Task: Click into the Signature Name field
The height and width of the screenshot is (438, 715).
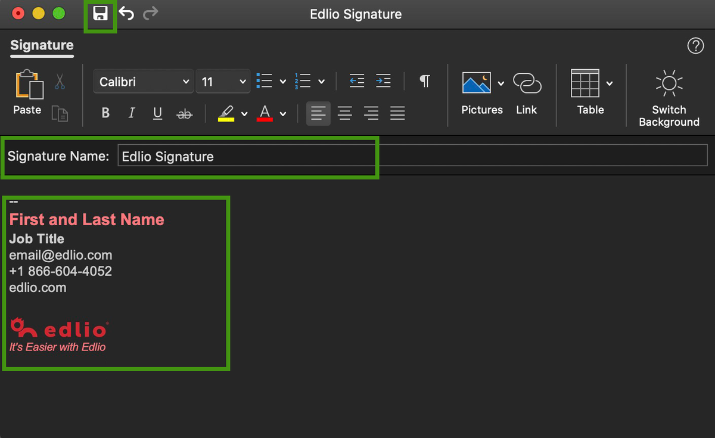Action: click(412, 156)
